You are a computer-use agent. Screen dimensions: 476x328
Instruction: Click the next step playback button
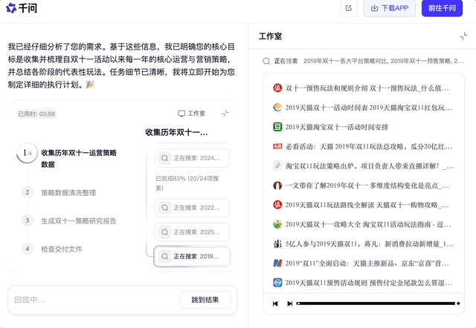pos(289,304)
